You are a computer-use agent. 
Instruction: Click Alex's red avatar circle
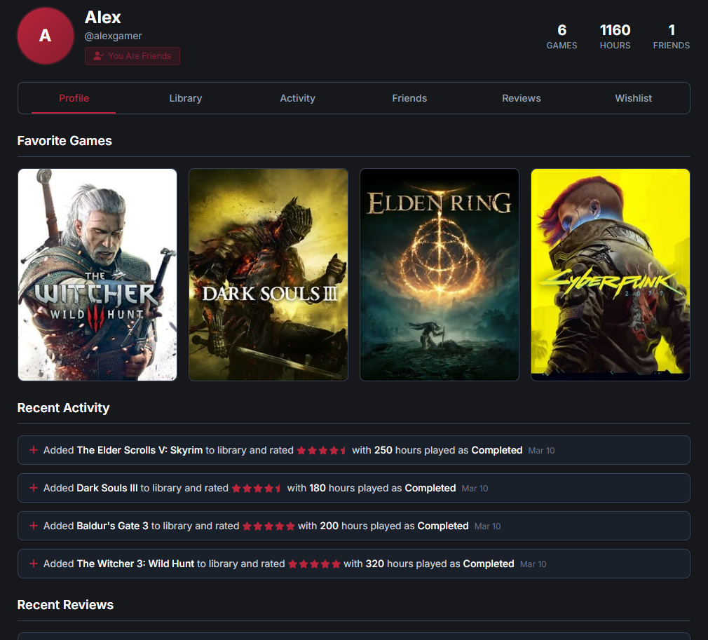point(46,36)
